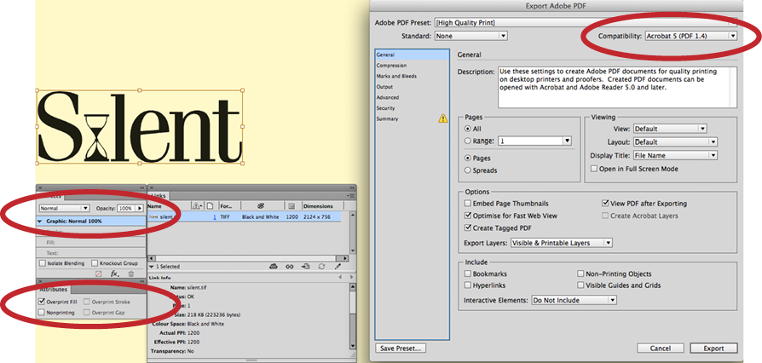Enable Embed Page Thumbnails checkbox
Viewport: 762px width, 363px height.
pos(468,203)
